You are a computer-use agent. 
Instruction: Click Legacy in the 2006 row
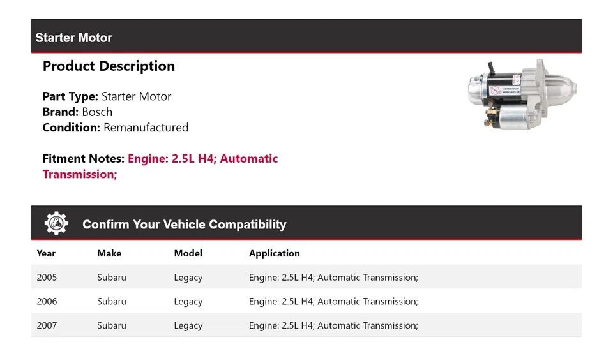[188, 302]
